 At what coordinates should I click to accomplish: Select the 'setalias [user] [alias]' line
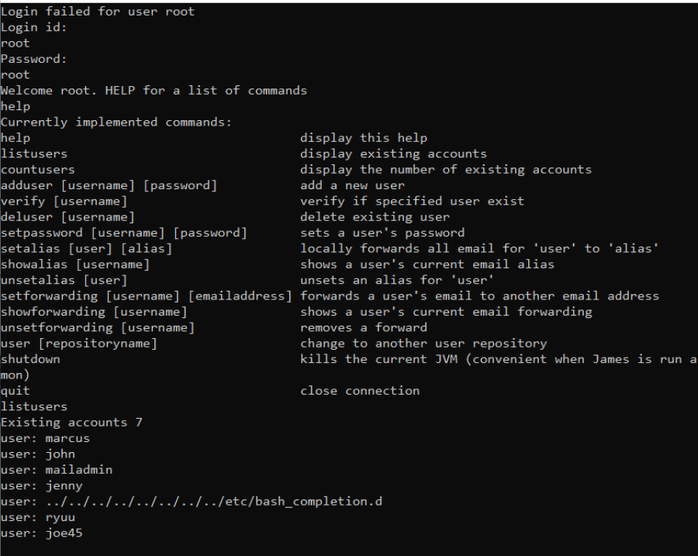[86, 249]
